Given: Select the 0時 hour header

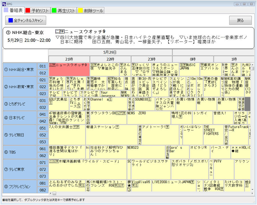Looking at the screenshot, I should pyautogui.click(x=193, y=59).
